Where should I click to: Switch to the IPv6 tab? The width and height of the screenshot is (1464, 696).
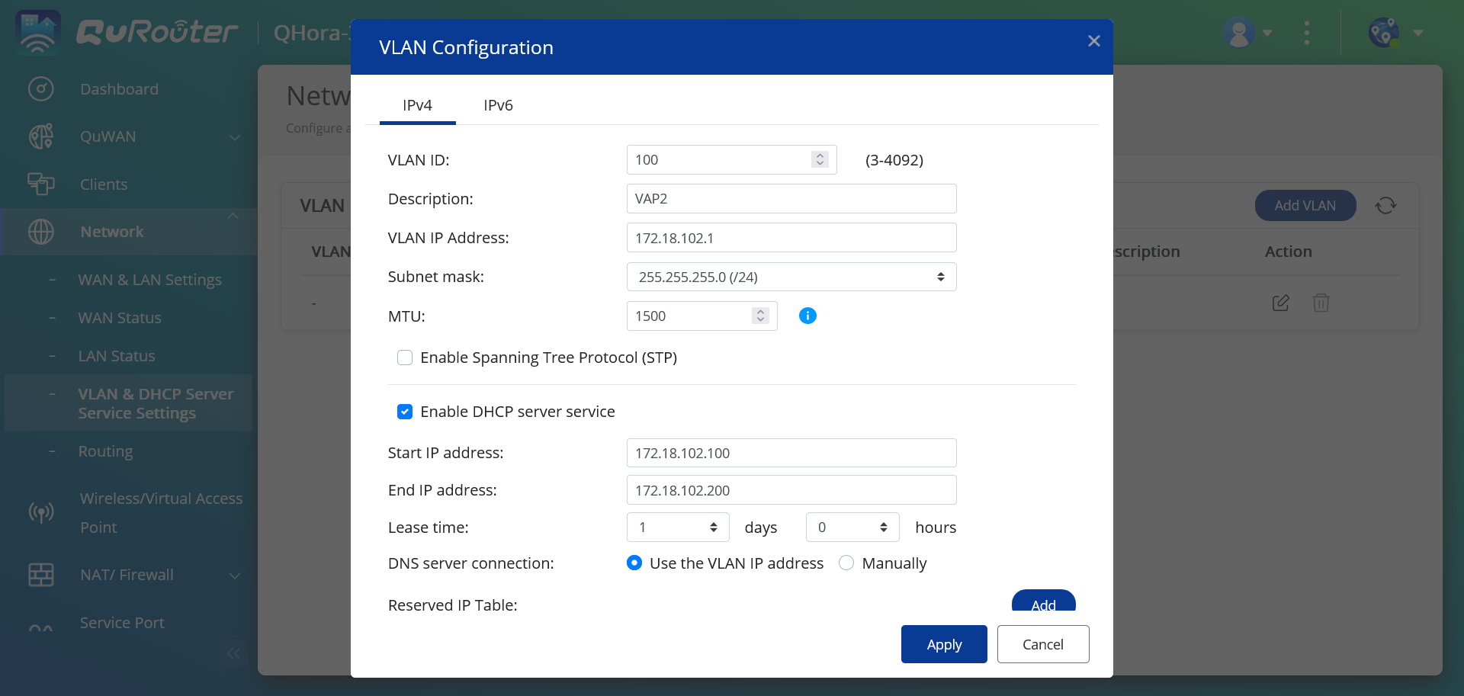(498, 105)
